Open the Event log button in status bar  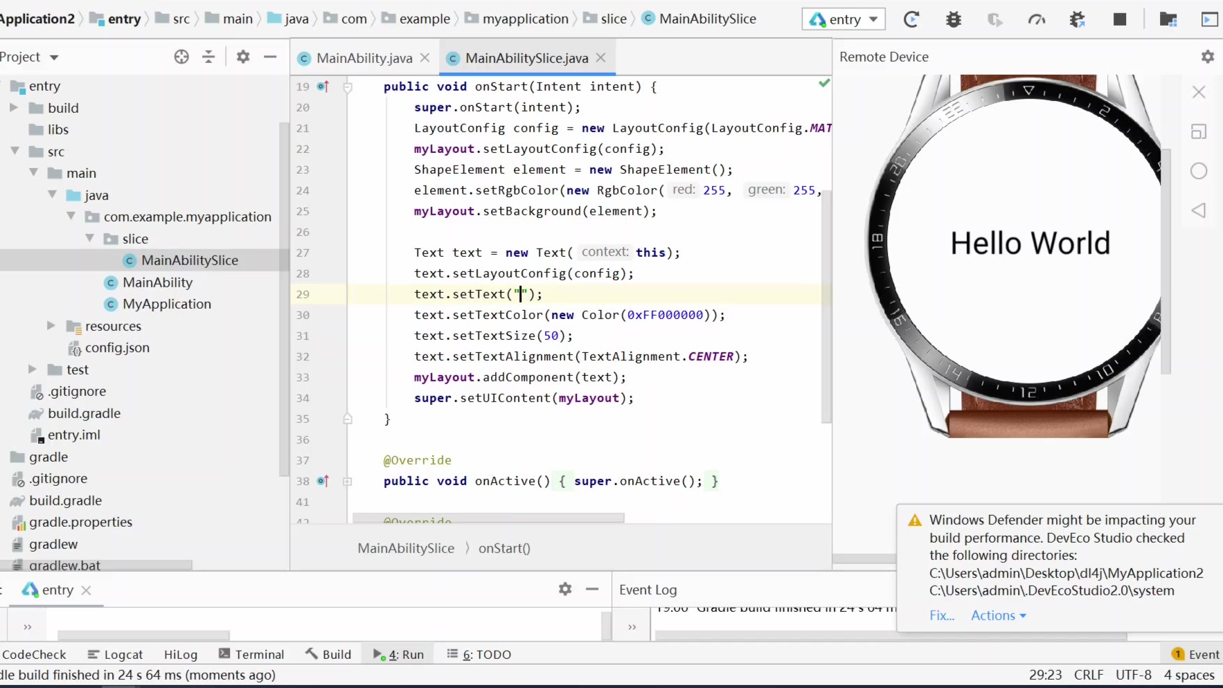[x=1195, y=654]
